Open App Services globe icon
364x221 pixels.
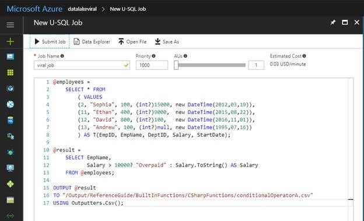10,105
